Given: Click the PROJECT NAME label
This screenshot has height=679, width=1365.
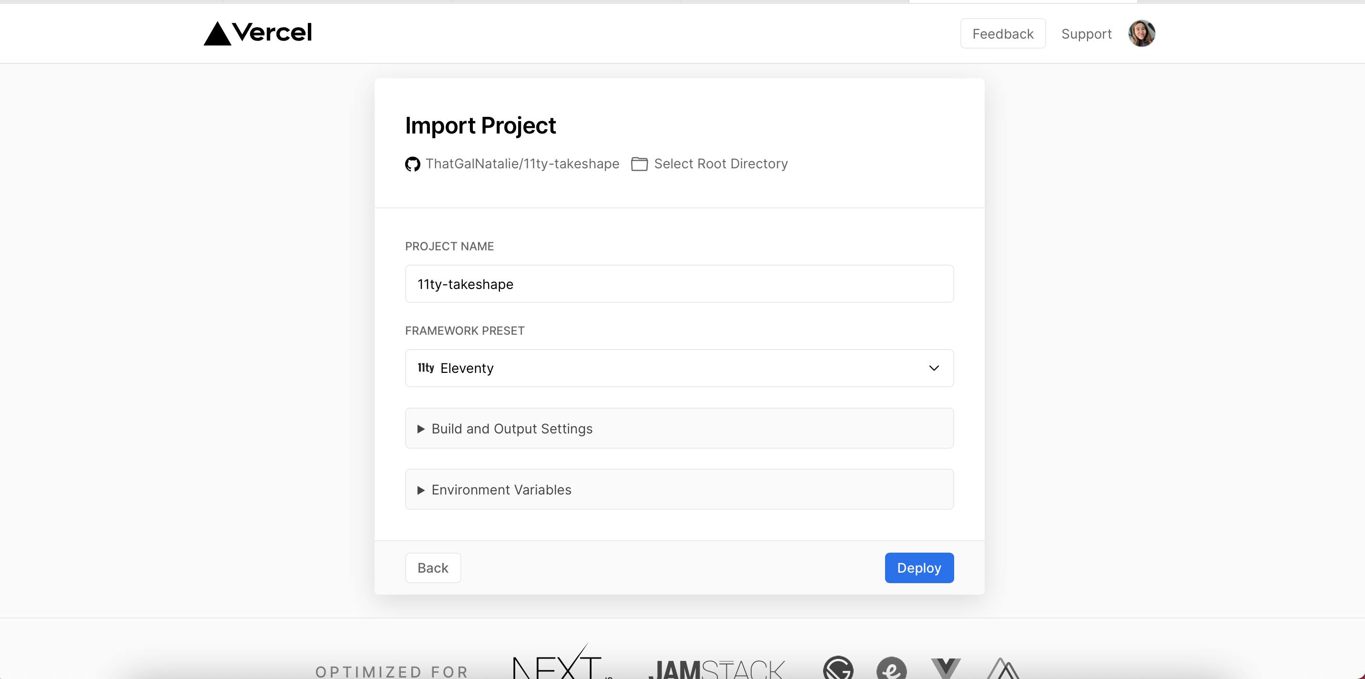Looking at the screenshot, I should (449, 246).
